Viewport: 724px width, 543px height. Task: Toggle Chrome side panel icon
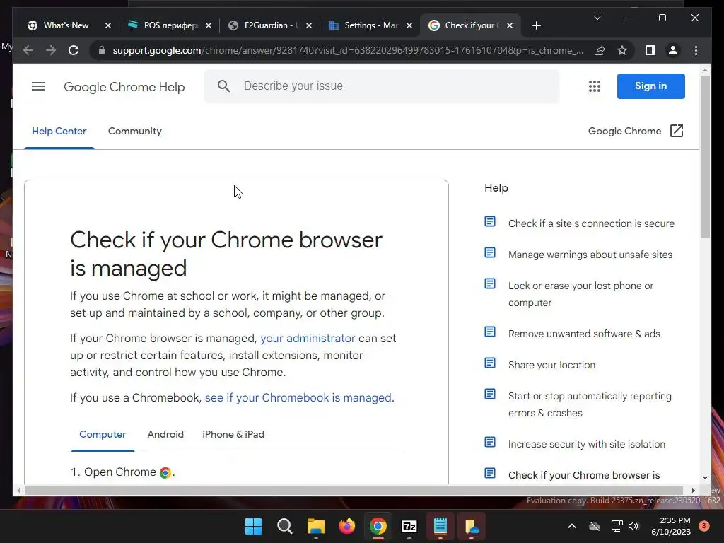(650, 50)
